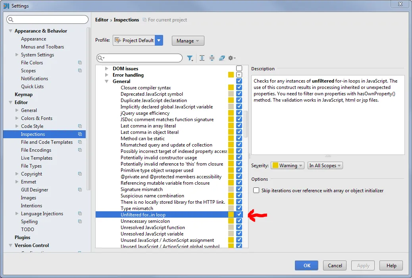Disable the Closure compiler syntax inspection checkbox
Viewport: 412px width, 278px height.
[x=239, y=88]
